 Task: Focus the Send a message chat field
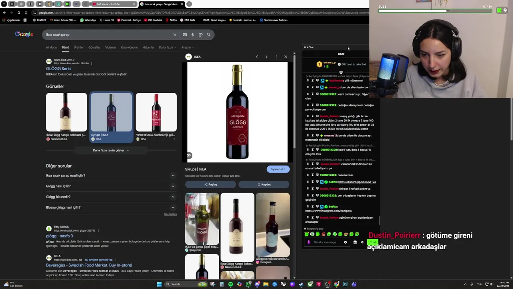click(327, 242)
